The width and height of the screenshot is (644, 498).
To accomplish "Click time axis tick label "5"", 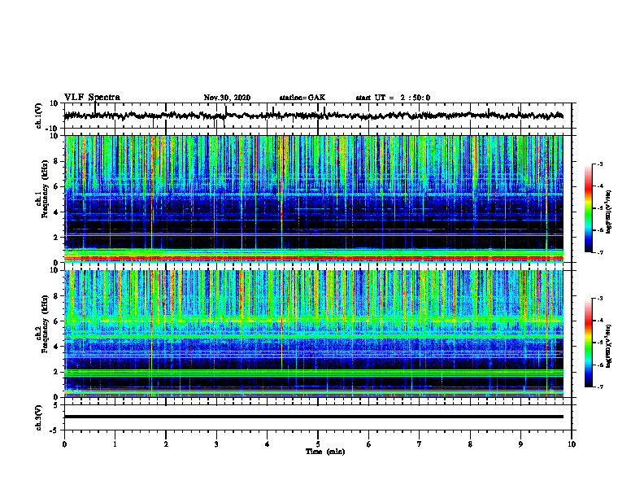I will coord(318,444).
